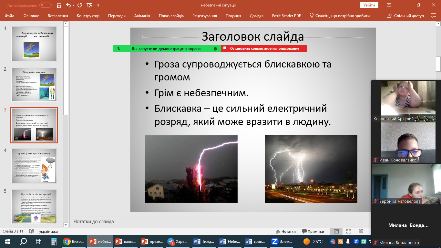Open the Windows Start menu
The height and width of the screenshot is (248, 441).
coord(8,242)
